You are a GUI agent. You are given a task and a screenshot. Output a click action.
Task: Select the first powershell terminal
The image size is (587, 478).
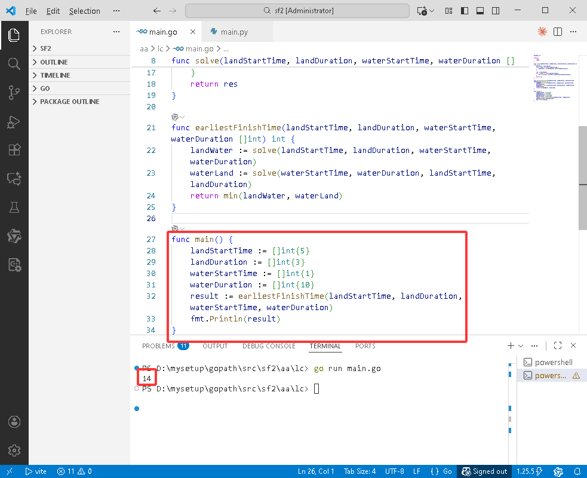pos(551,362)
